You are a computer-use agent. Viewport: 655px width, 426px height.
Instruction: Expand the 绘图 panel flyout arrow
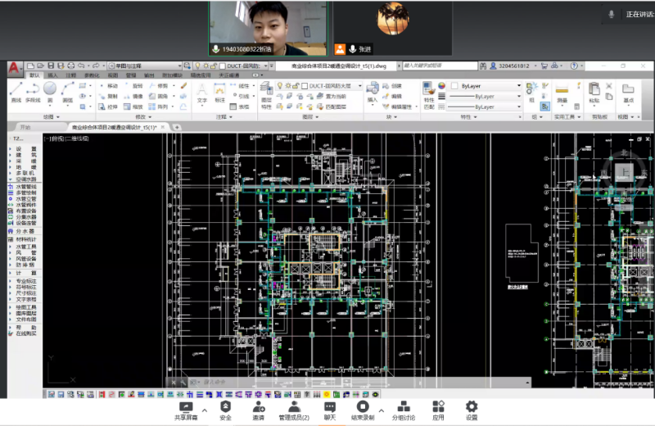(57, 117)
